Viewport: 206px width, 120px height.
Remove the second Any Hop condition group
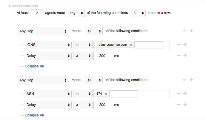point(185,80)
